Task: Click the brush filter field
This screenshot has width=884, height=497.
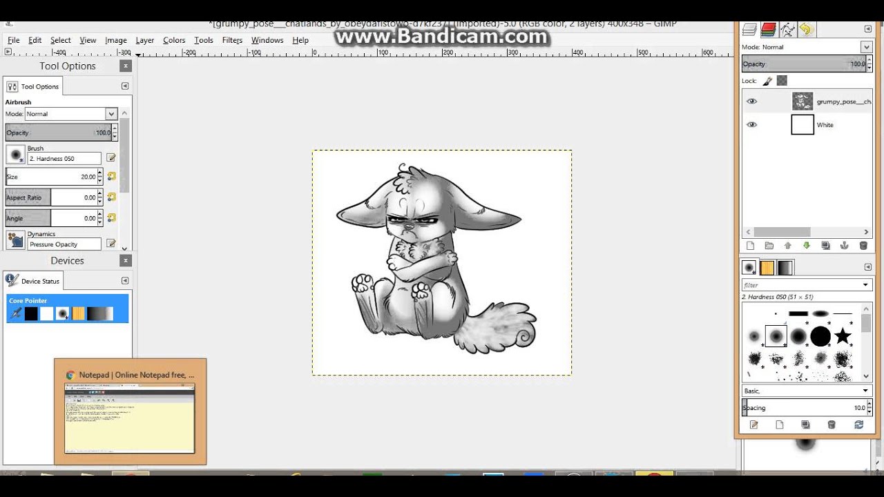Action: pos(800,285)
